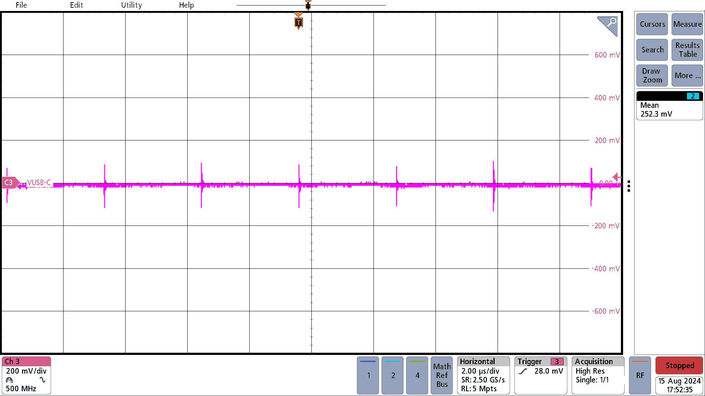Open the Horizontal settings panel
Screen dimensions: 705x396
[483, 375]
